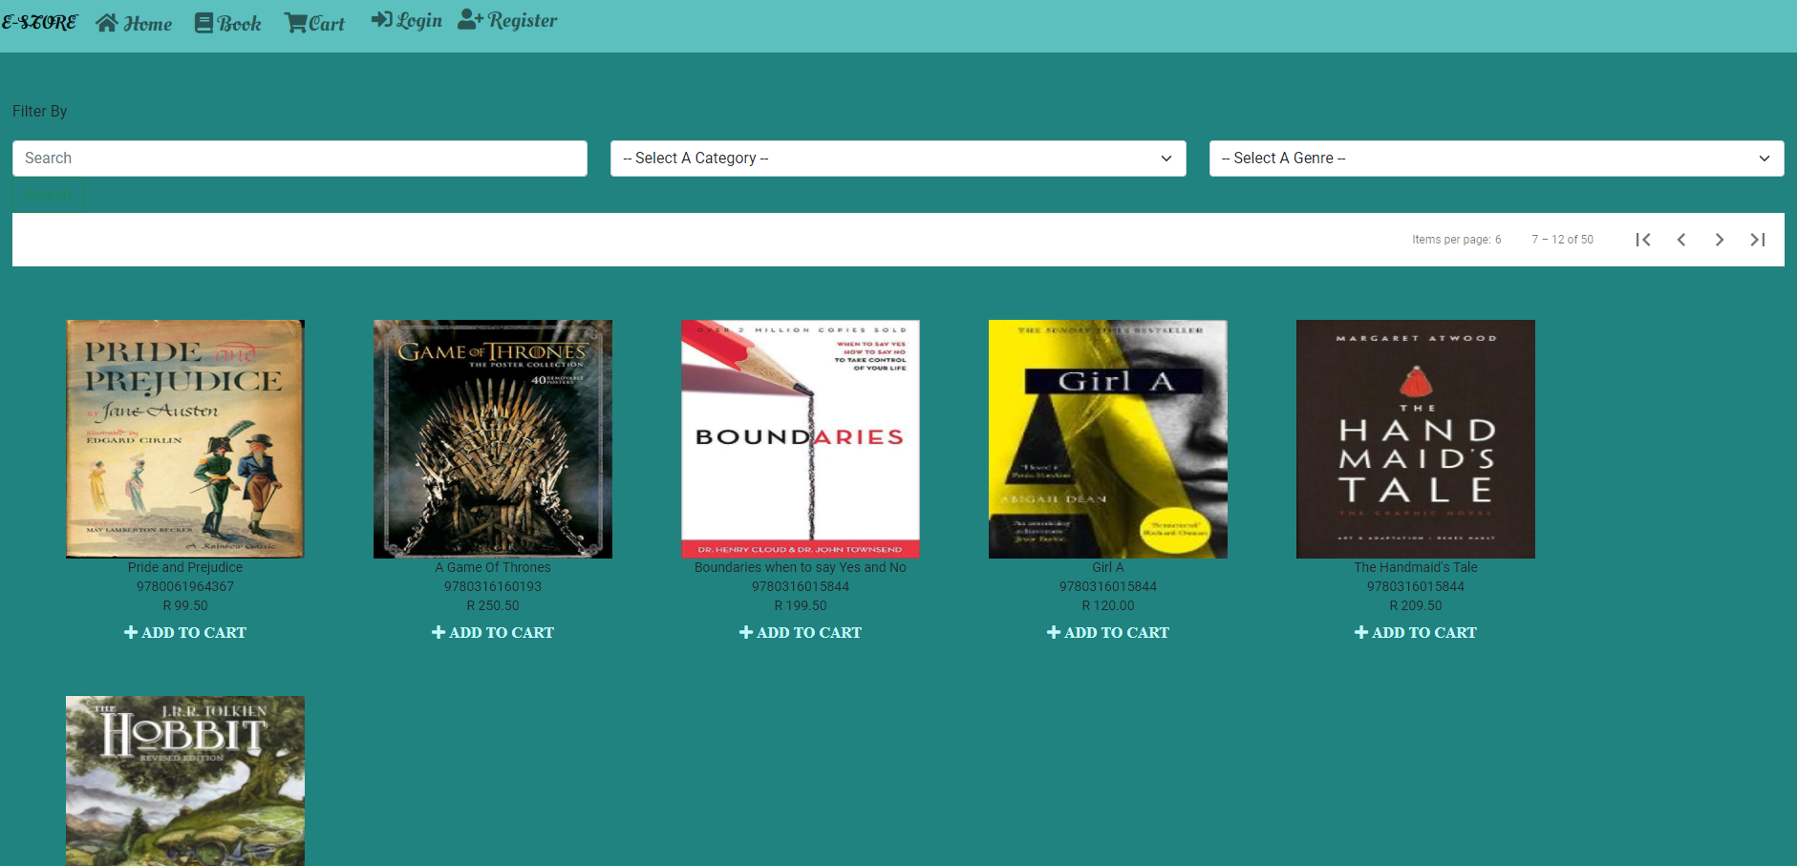The image size is (1797, 866).
Task: Click the Girl A cover image
Action: (1108, 438)
